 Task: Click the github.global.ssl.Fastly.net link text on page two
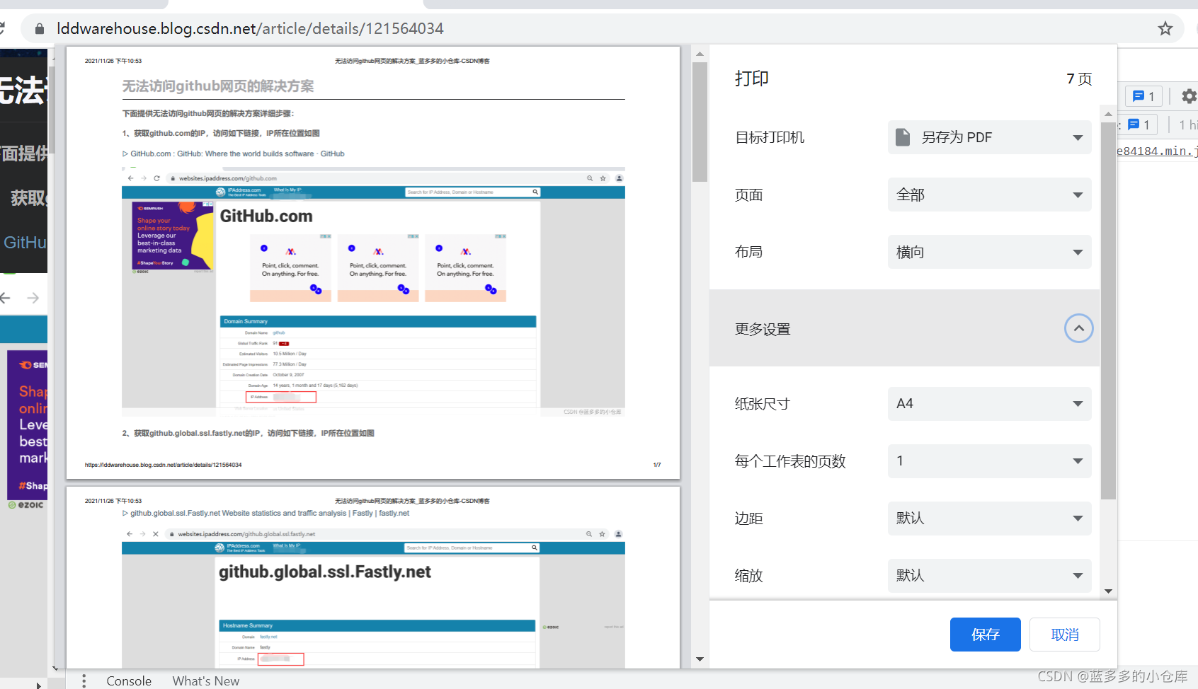point(270,514)
